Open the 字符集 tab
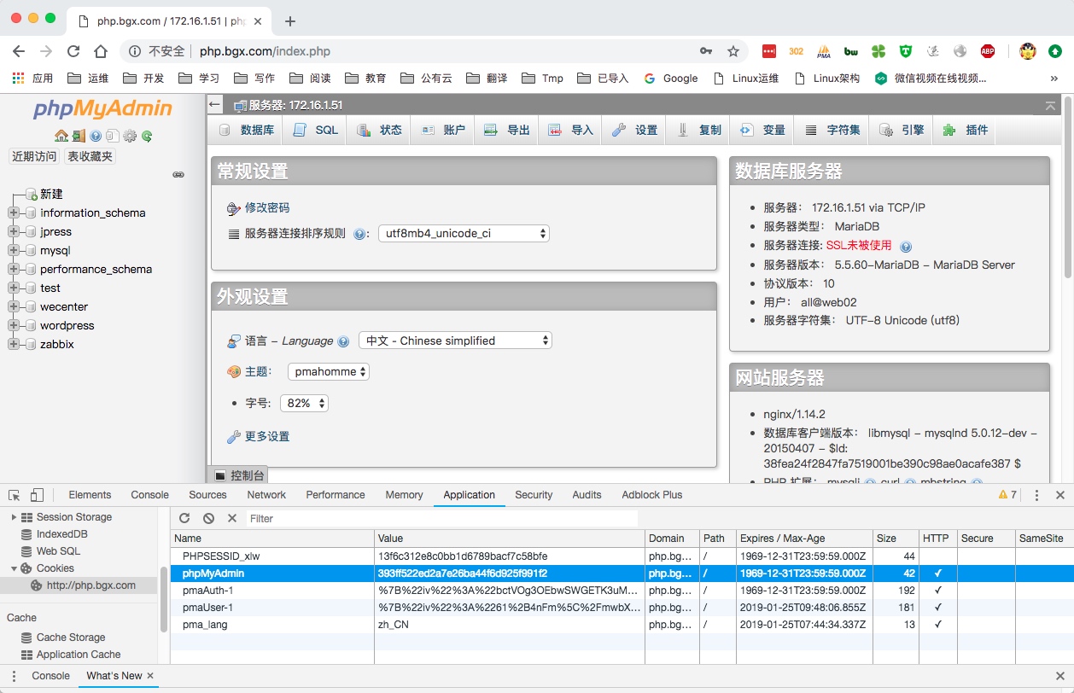Image resolution: width=1074 pixels, height=693 pixels. pos(833,131)
